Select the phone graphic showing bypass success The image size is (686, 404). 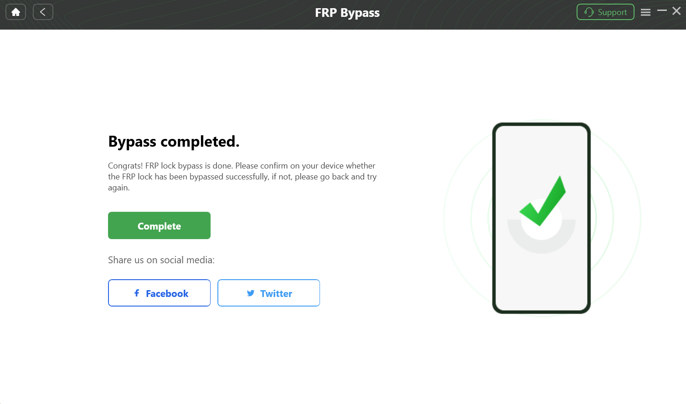coord(542,218)
